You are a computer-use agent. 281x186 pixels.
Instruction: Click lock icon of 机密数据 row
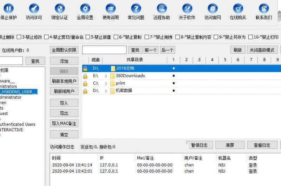coord(85,91)
